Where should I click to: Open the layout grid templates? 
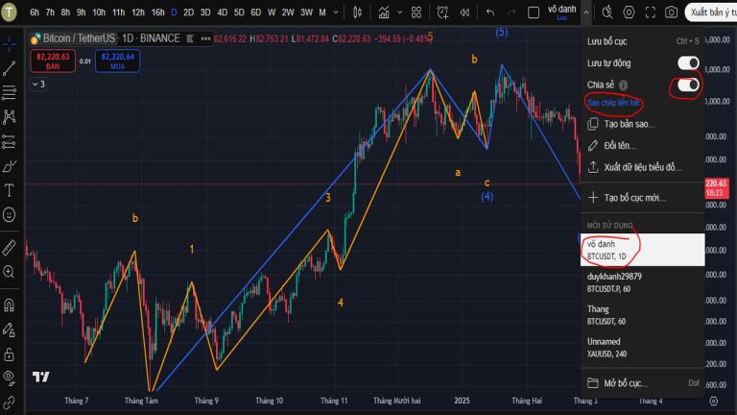tap(416, 12)
